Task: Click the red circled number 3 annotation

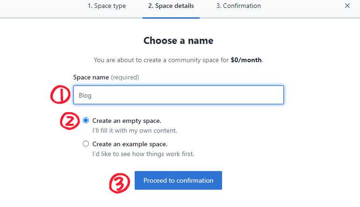Action: point(119,183)
